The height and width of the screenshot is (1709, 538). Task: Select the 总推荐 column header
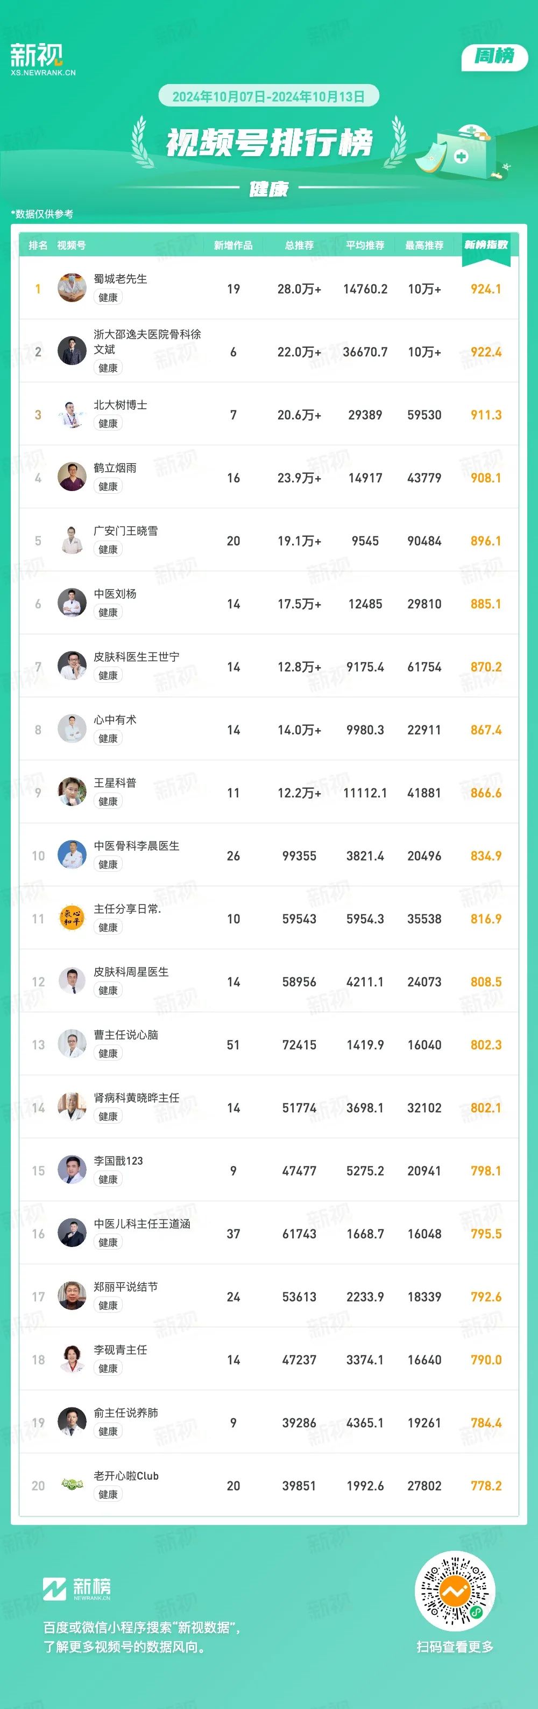point(300,246)
